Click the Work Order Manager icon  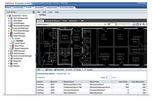pyautogui.click(x=11, y=31)
